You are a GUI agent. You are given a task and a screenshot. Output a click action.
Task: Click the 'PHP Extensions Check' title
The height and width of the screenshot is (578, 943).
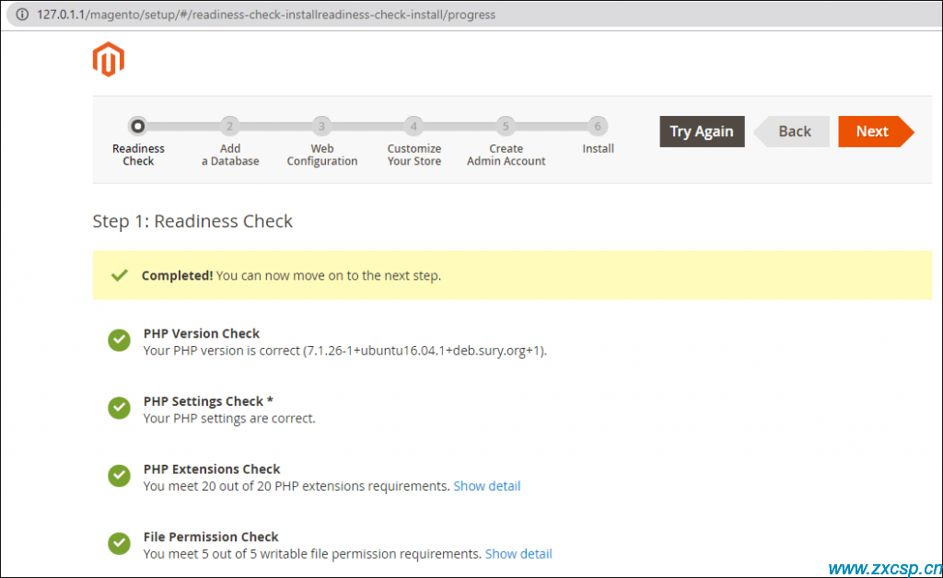pos(212,469)
